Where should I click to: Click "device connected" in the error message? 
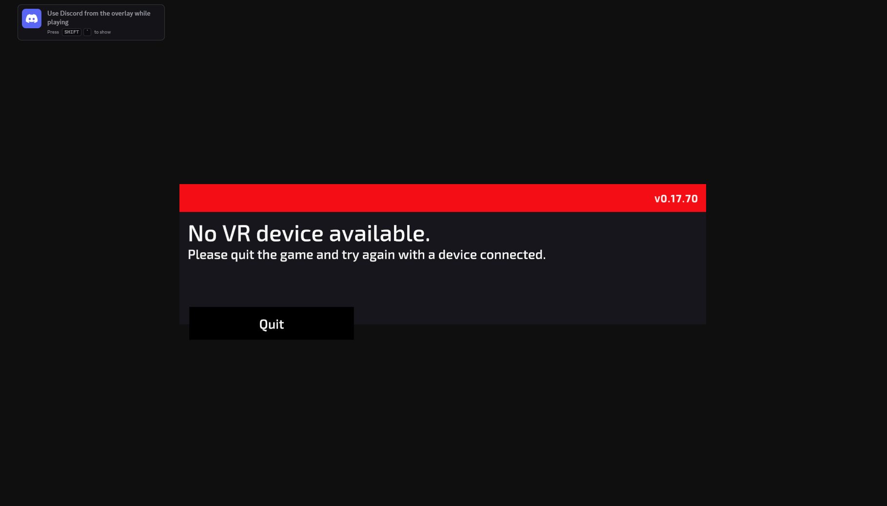click(x=492, y=255)
